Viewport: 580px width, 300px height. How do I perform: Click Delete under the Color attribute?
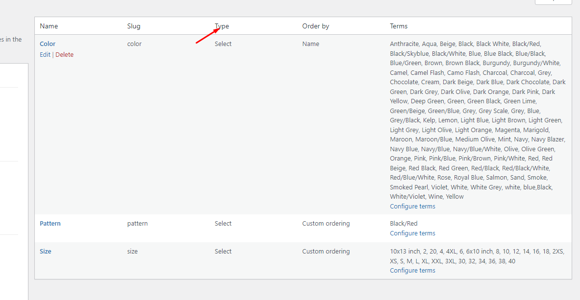(64, 55)
